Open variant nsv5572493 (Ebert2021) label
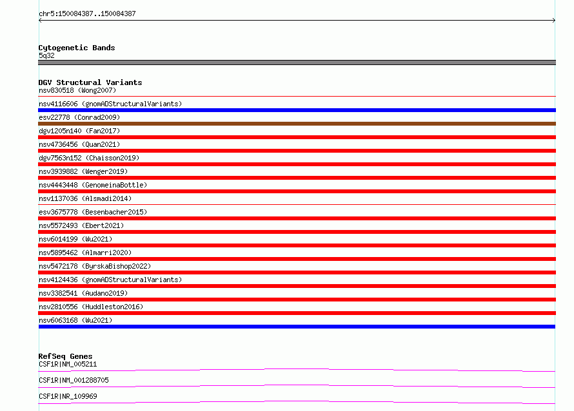Viewport: 574px width, 411px height. click(81, 225)
